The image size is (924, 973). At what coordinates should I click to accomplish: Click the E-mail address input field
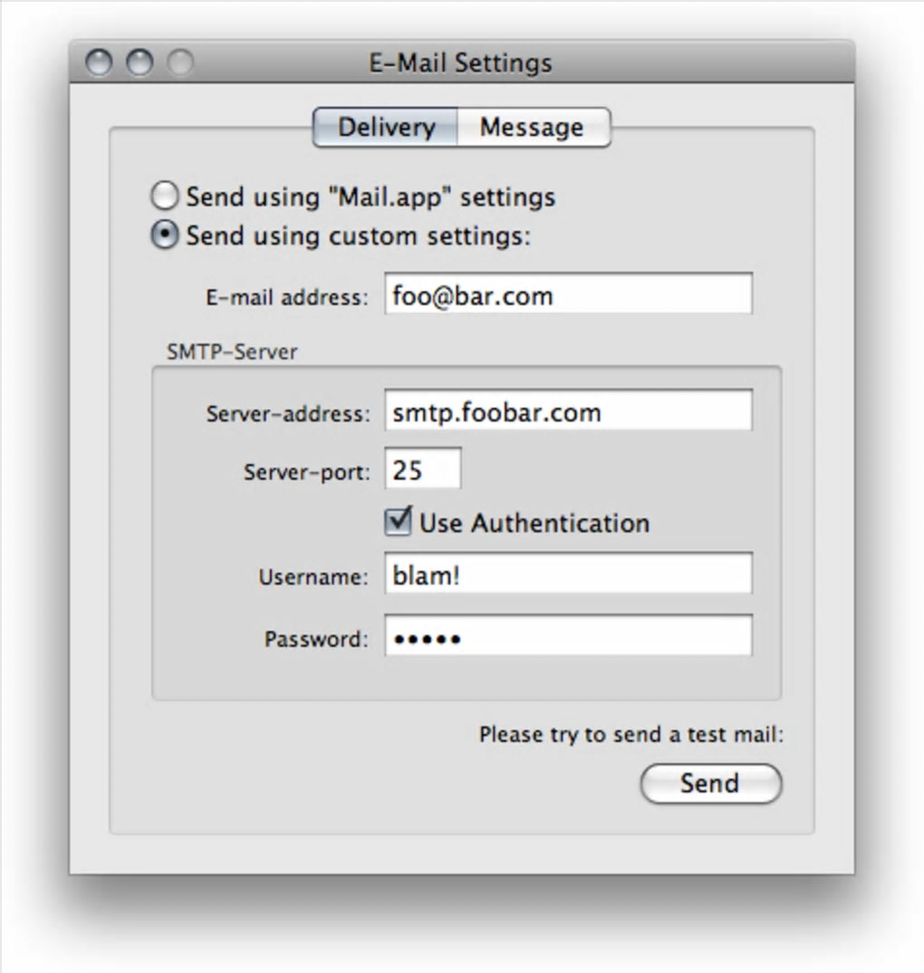tap(568, 294)
